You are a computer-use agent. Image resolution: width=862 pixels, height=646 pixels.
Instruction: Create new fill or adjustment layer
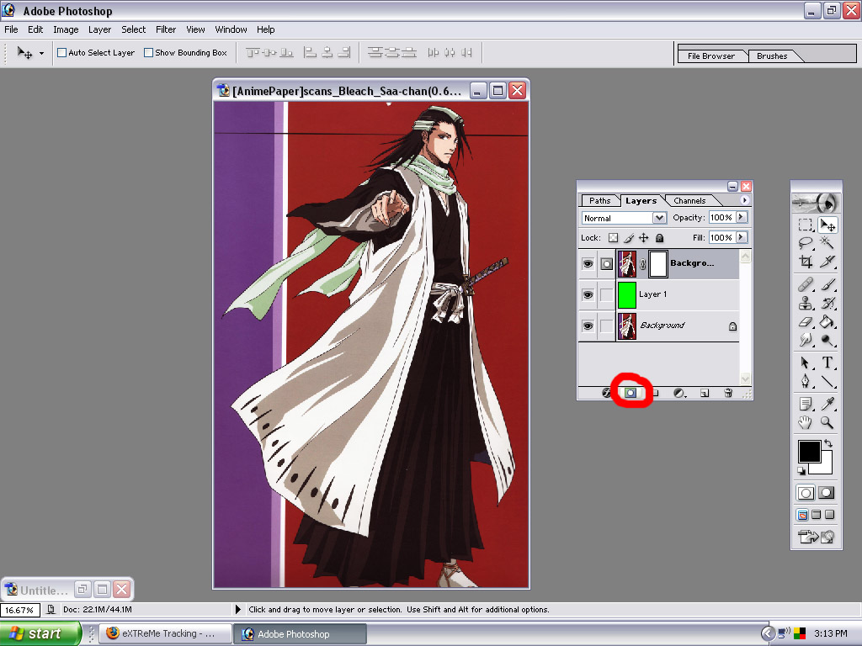[x=679, y=393]
